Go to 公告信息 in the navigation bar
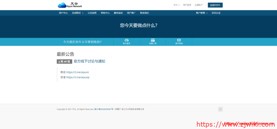277x129 pixels. click(92, 13)
